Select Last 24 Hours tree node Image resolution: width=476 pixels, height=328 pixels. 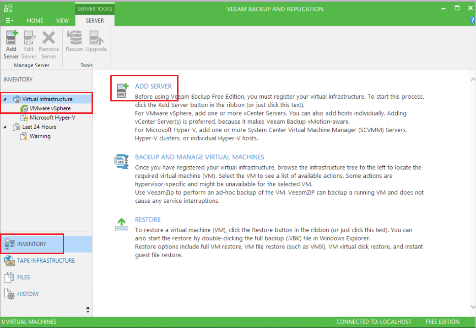coord(39,127)
